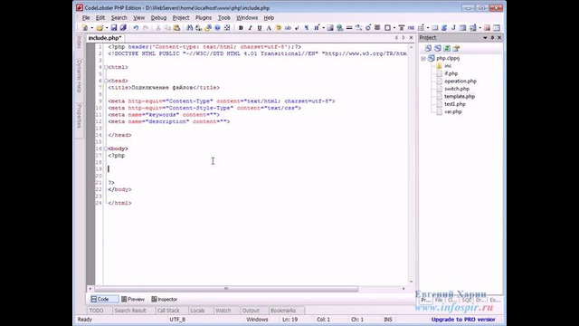
Task: Collapse the body tag fold marker
Action: pyautogui.click(x=106, y=149)
